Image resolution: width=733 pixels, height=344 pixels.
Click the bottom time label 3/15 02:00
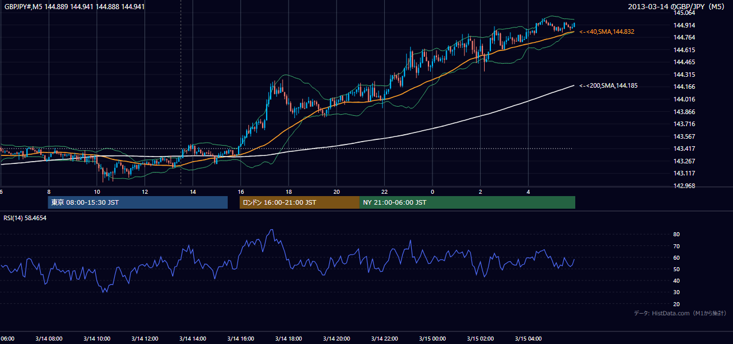point(480,338)
